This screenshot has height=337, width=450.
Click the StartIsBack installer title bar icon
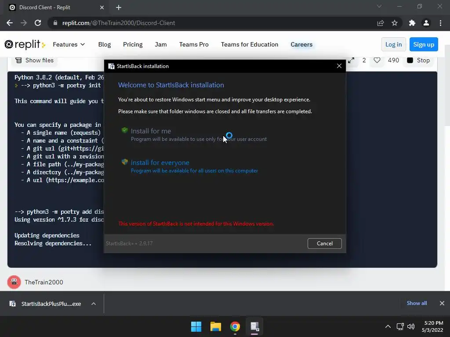point(111,66)
